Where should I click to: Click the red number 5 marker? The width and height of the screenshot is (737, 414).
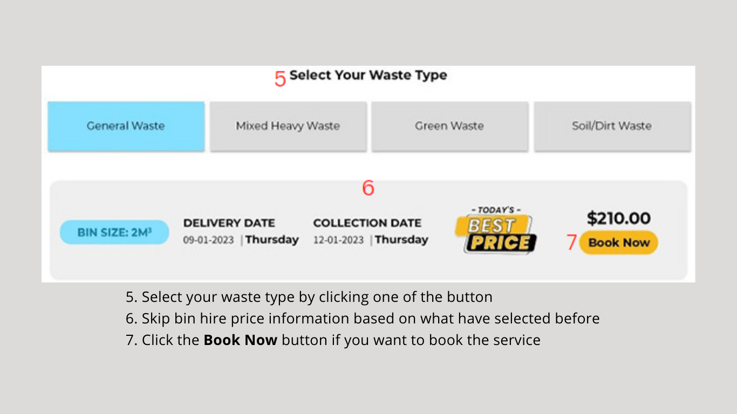pos(280,78)
